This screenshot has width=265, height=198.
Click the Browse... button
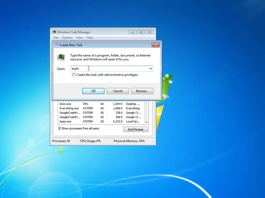coord(142,91)
